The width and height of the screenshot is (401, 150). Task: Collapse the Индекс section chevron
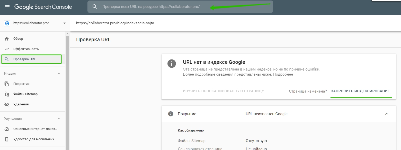(x=59, y=73)
